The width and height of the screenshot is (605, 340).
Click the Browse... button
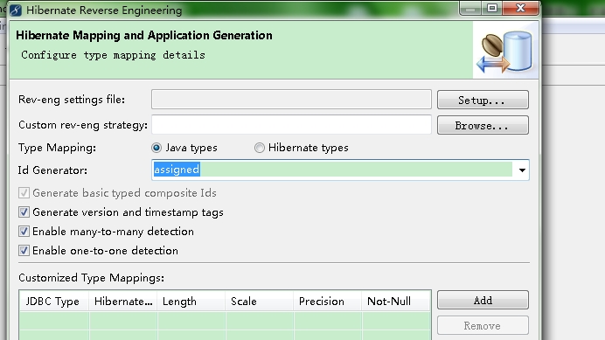(x=483, y=126)
